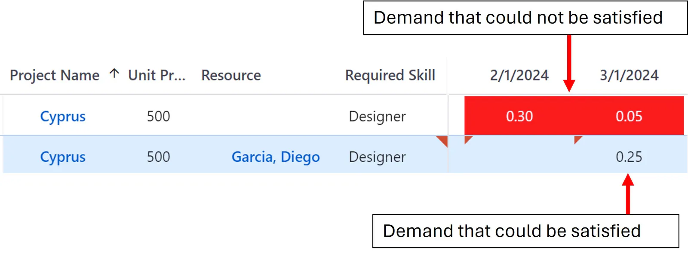
Task: Click the Designer skill in Garcia, Diego's row
Action: tap(377, 157)
